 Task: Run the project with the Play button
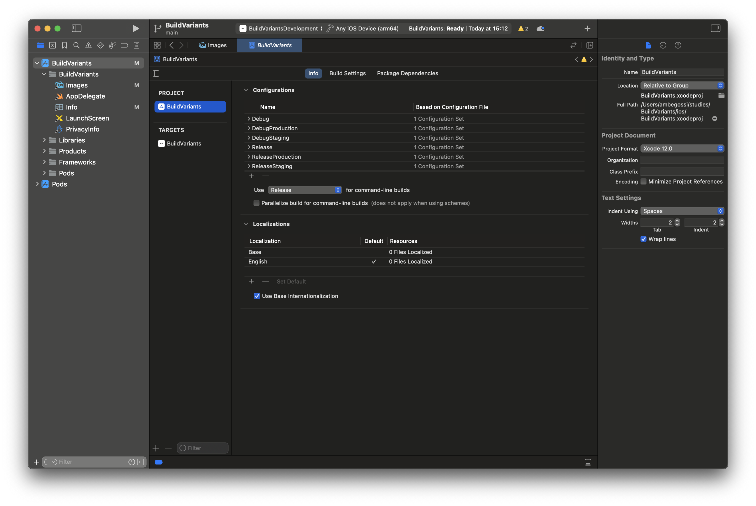[135, 28]
